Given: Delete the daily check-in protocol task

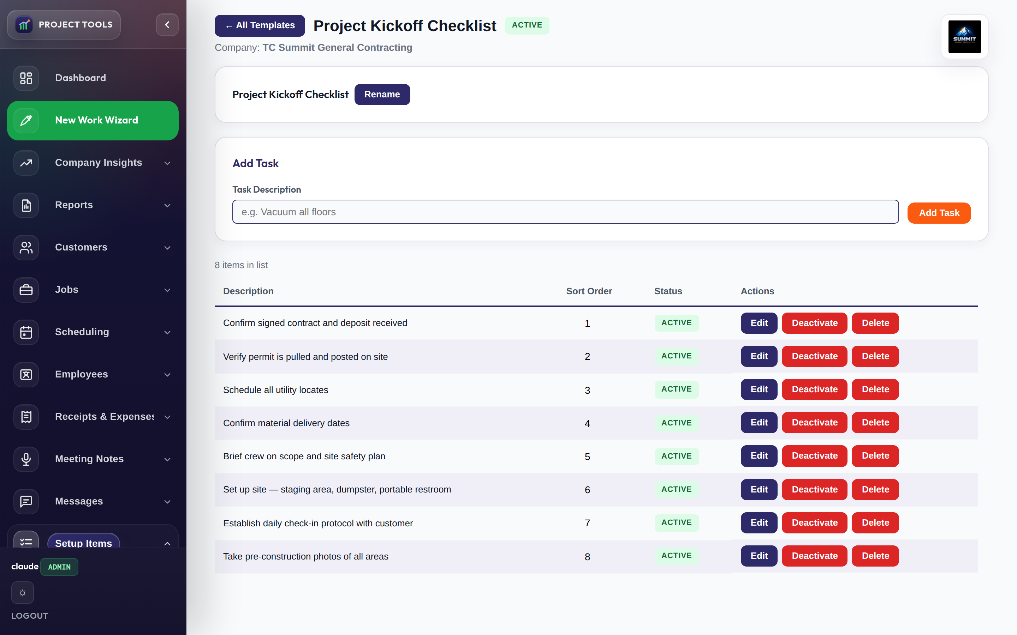Looking at the screenshot, I should pos(875,522).
